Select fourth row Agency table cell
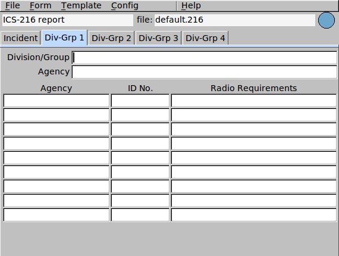The width and height of the screenshot is (339, 256). pyautogui.click(x=56, y=143)
